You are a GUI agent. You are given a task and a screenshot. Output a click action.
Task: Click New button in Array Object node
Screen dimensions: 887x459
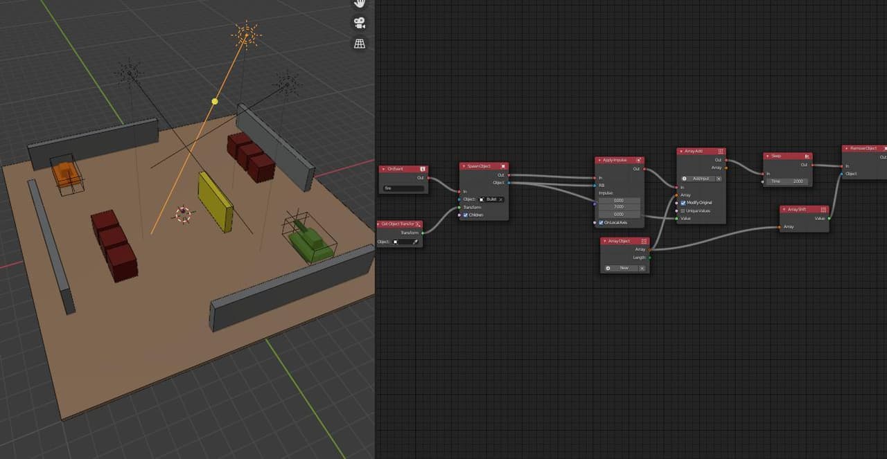(621, 268)
